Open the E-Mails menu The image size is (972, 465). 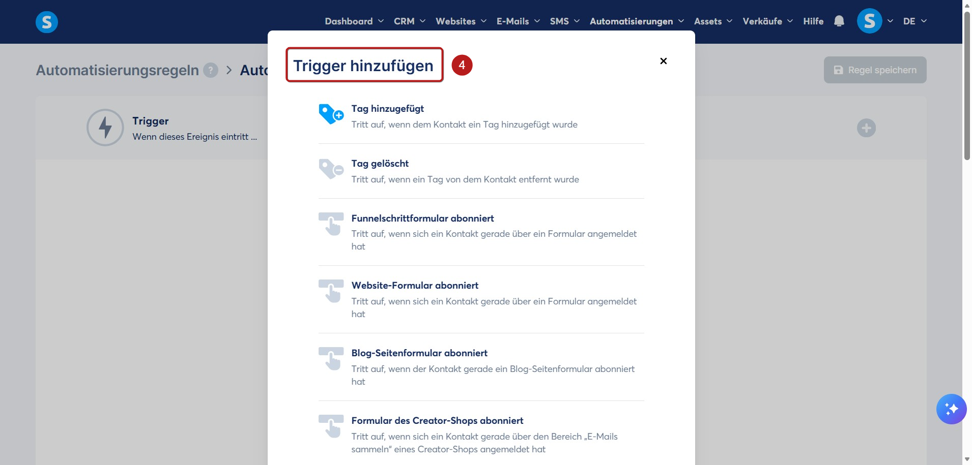[518, 21]
